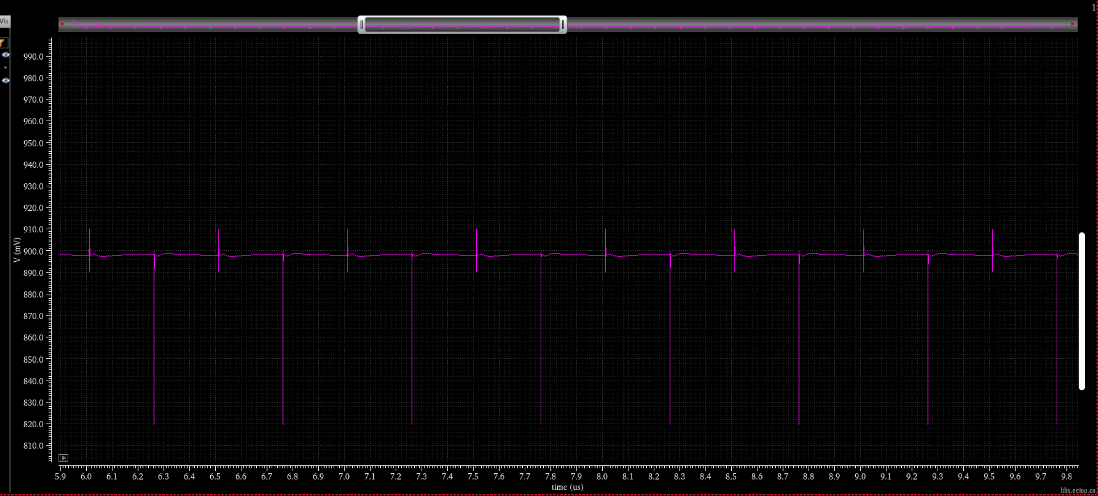
Task: Click the 810.0 y-axis value
Action: (x=33, y=446)
